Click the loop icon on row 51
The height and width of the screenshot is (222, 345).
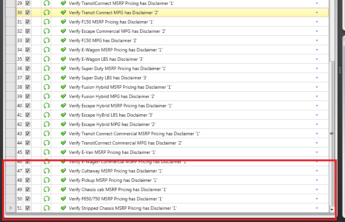pos(46,208)
